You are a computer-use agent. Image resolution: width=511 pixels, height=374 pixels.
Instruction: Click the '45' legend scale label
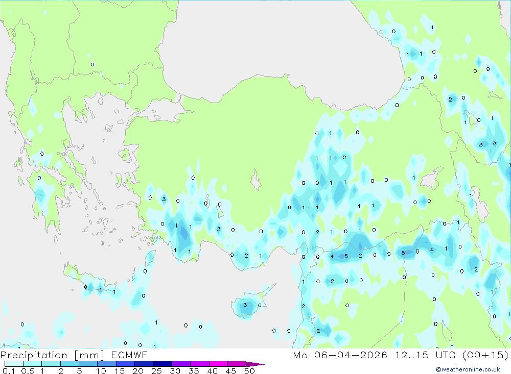pyautogui.click(x=231, y=371)
